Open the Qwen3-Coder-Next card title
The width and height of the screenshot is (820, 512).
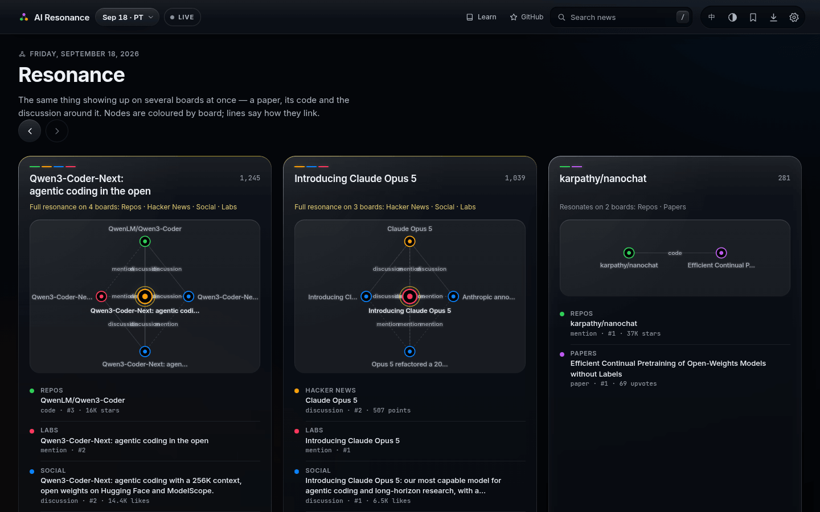90,185
